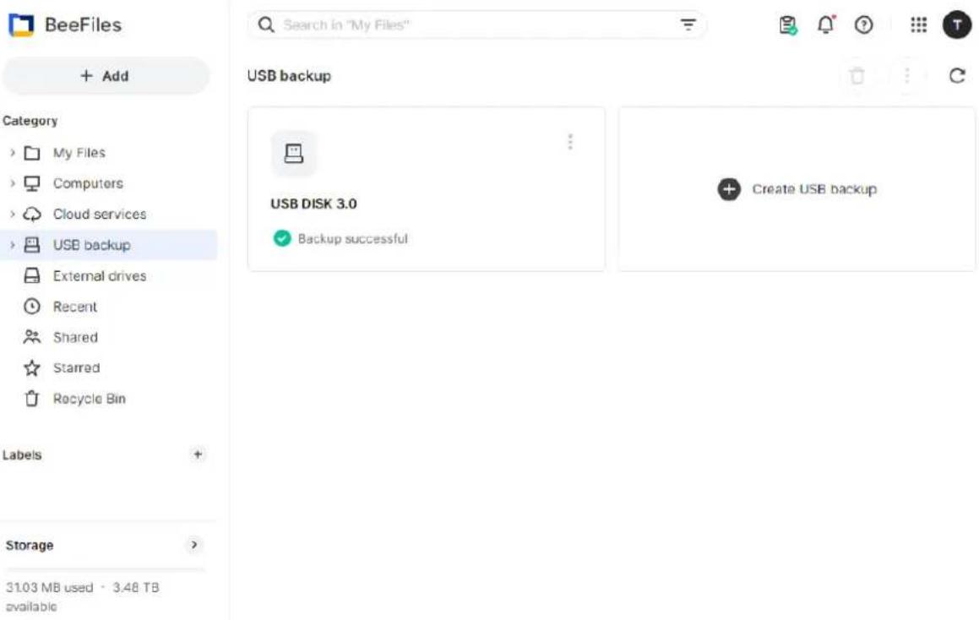Open the help question mark icon
This screenshot has height=620, width=979.
pos(863,25)
